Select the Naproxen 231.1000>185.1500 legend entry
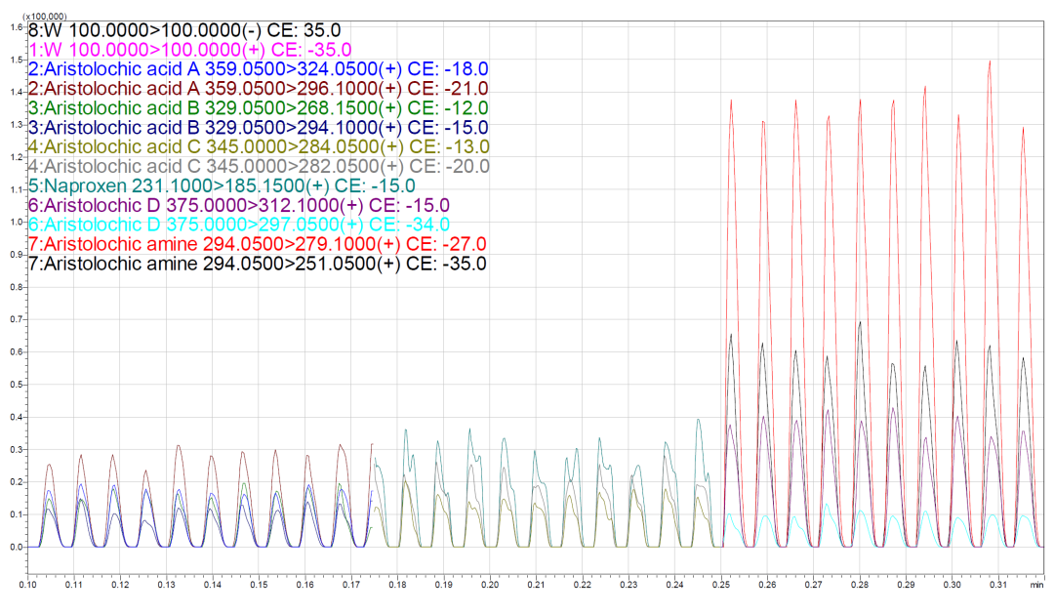Screen dimensions: 1054x615 tap(222, 186)
